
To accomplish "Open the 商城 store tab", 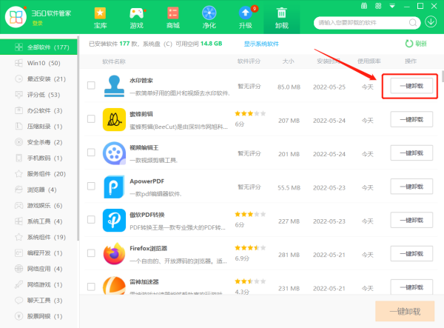I will (x=172, y=18).
